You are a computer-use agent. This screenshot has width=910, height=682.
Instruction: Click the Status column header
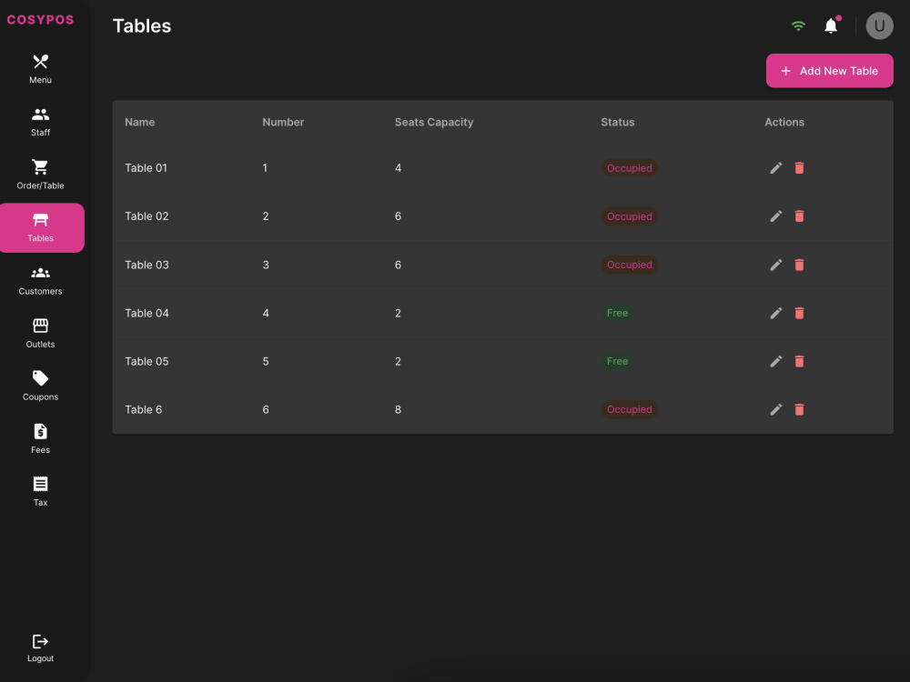click(618, 123)
